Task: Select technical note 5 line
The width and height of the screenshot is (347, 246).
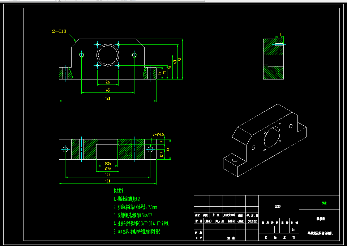Action: point(137,232)
